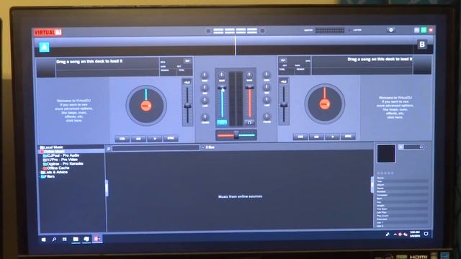The height and width of the screenshot is (259, 461).
Task: Collapse info panel using right handle
Action: 372,185
